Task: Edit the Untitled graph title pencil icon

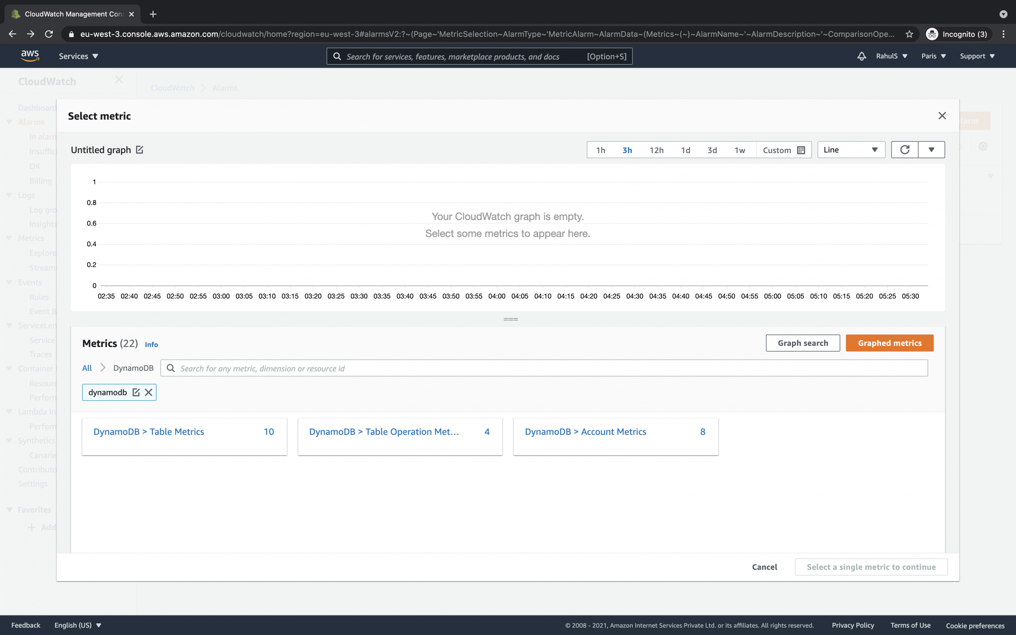Action: pos(140,150)
